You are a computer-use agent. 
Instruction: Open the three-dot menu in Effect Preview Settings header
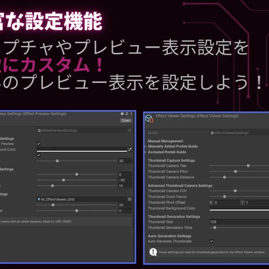point(131,114)
